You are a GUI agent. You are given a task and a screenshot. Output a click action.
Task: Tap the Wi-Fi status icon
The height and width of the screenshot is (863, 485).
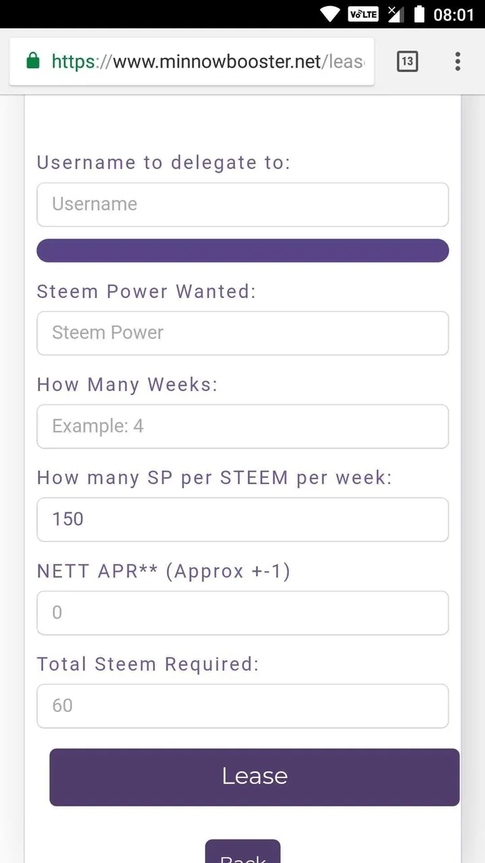pos(330,14)
